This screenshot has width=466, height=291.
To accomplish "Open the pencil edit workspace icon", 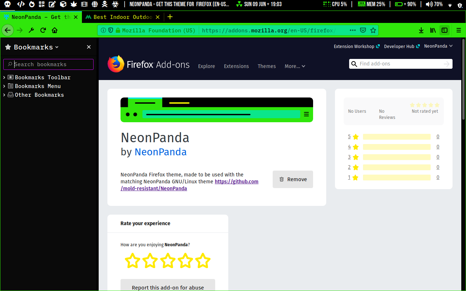I will point(52,4).
